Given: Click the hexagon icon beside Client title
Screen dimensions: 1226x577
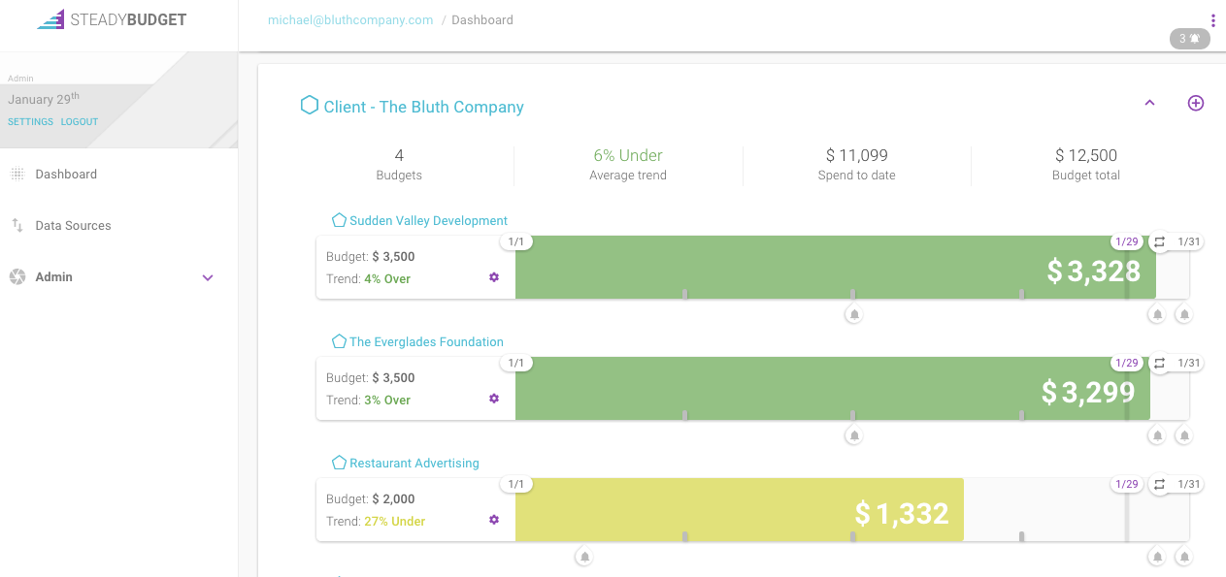Looking at the screenshot, I should 310,105.
